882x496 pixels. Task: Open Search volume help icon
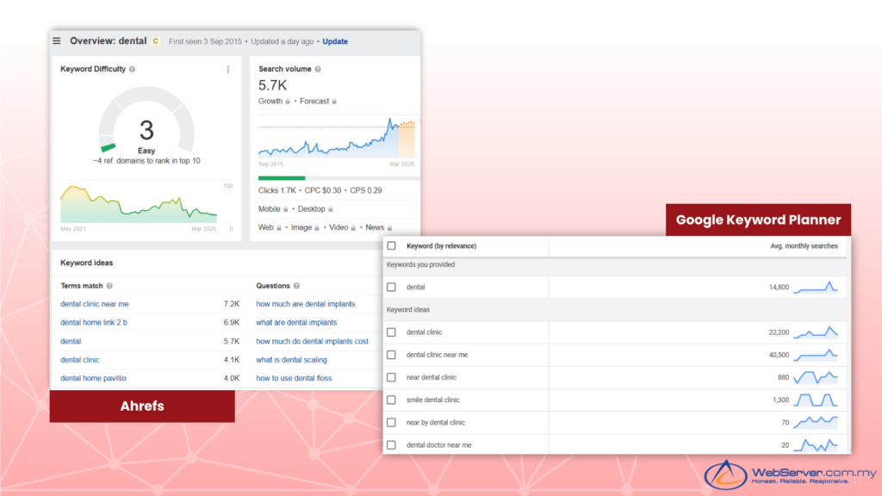[x=318, y=69]
